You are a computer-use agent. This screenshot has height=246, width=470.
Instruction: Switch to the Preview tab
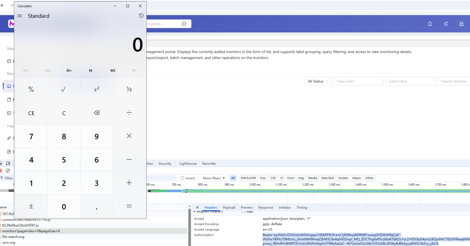pyautogui.click(x=247, y=208)
